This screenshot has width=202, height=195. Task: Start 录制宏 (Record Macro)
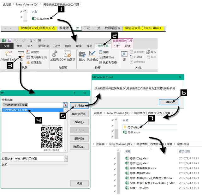coord(33,52)
